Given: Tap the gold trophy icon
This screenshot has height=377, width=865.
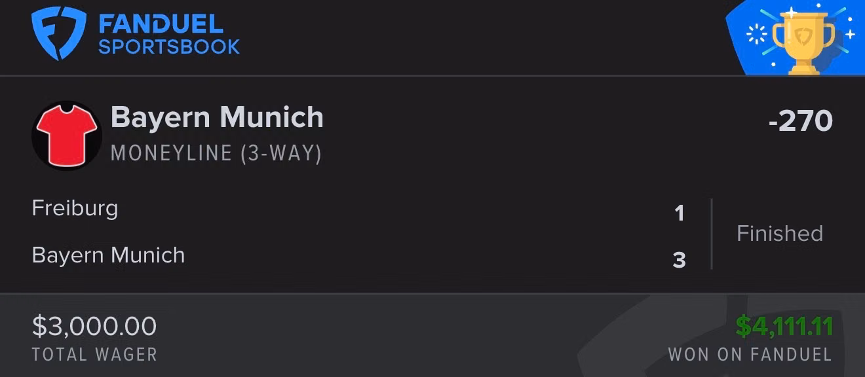Looking at the screenshot, I should [x=804, y=41].
